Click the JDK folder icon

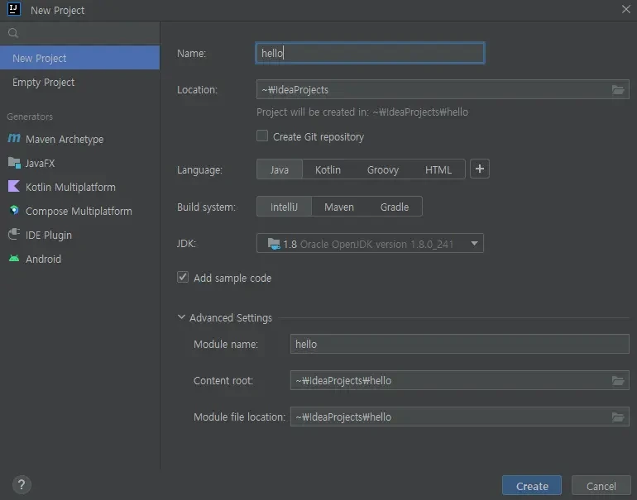point(274,244)
